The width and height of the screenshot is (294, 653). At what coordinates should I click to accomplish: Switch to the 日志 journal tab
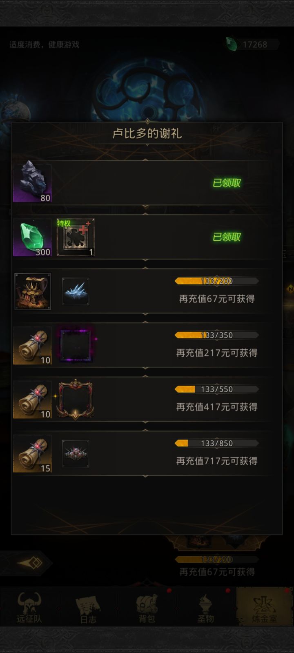(x=88, y=607)
